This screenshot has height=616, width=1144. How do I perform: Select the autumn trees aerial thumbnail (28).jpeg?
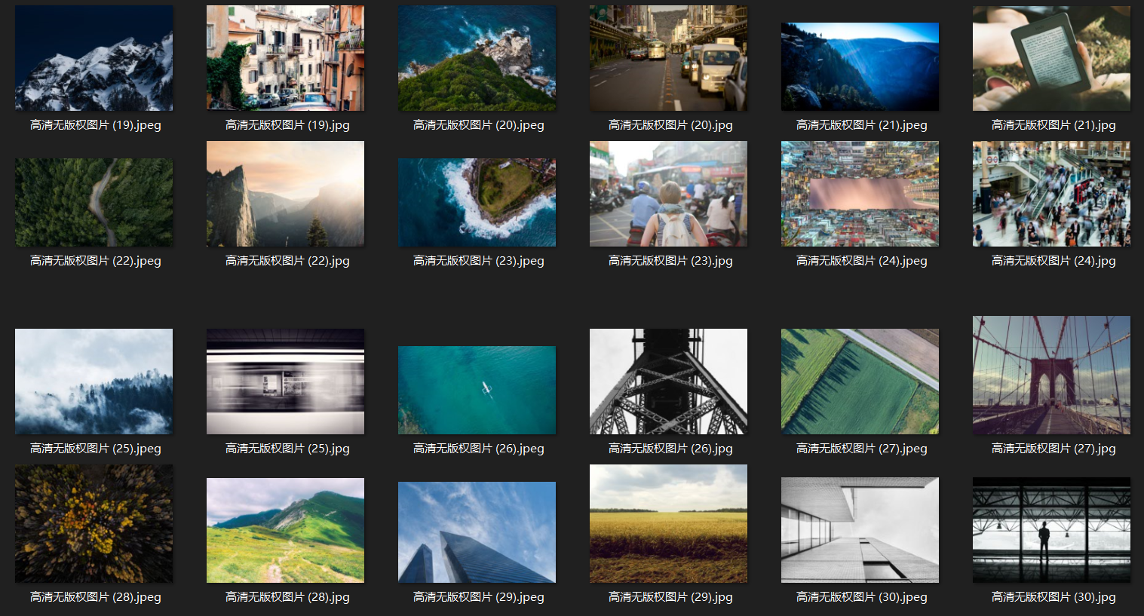point(94,523)
